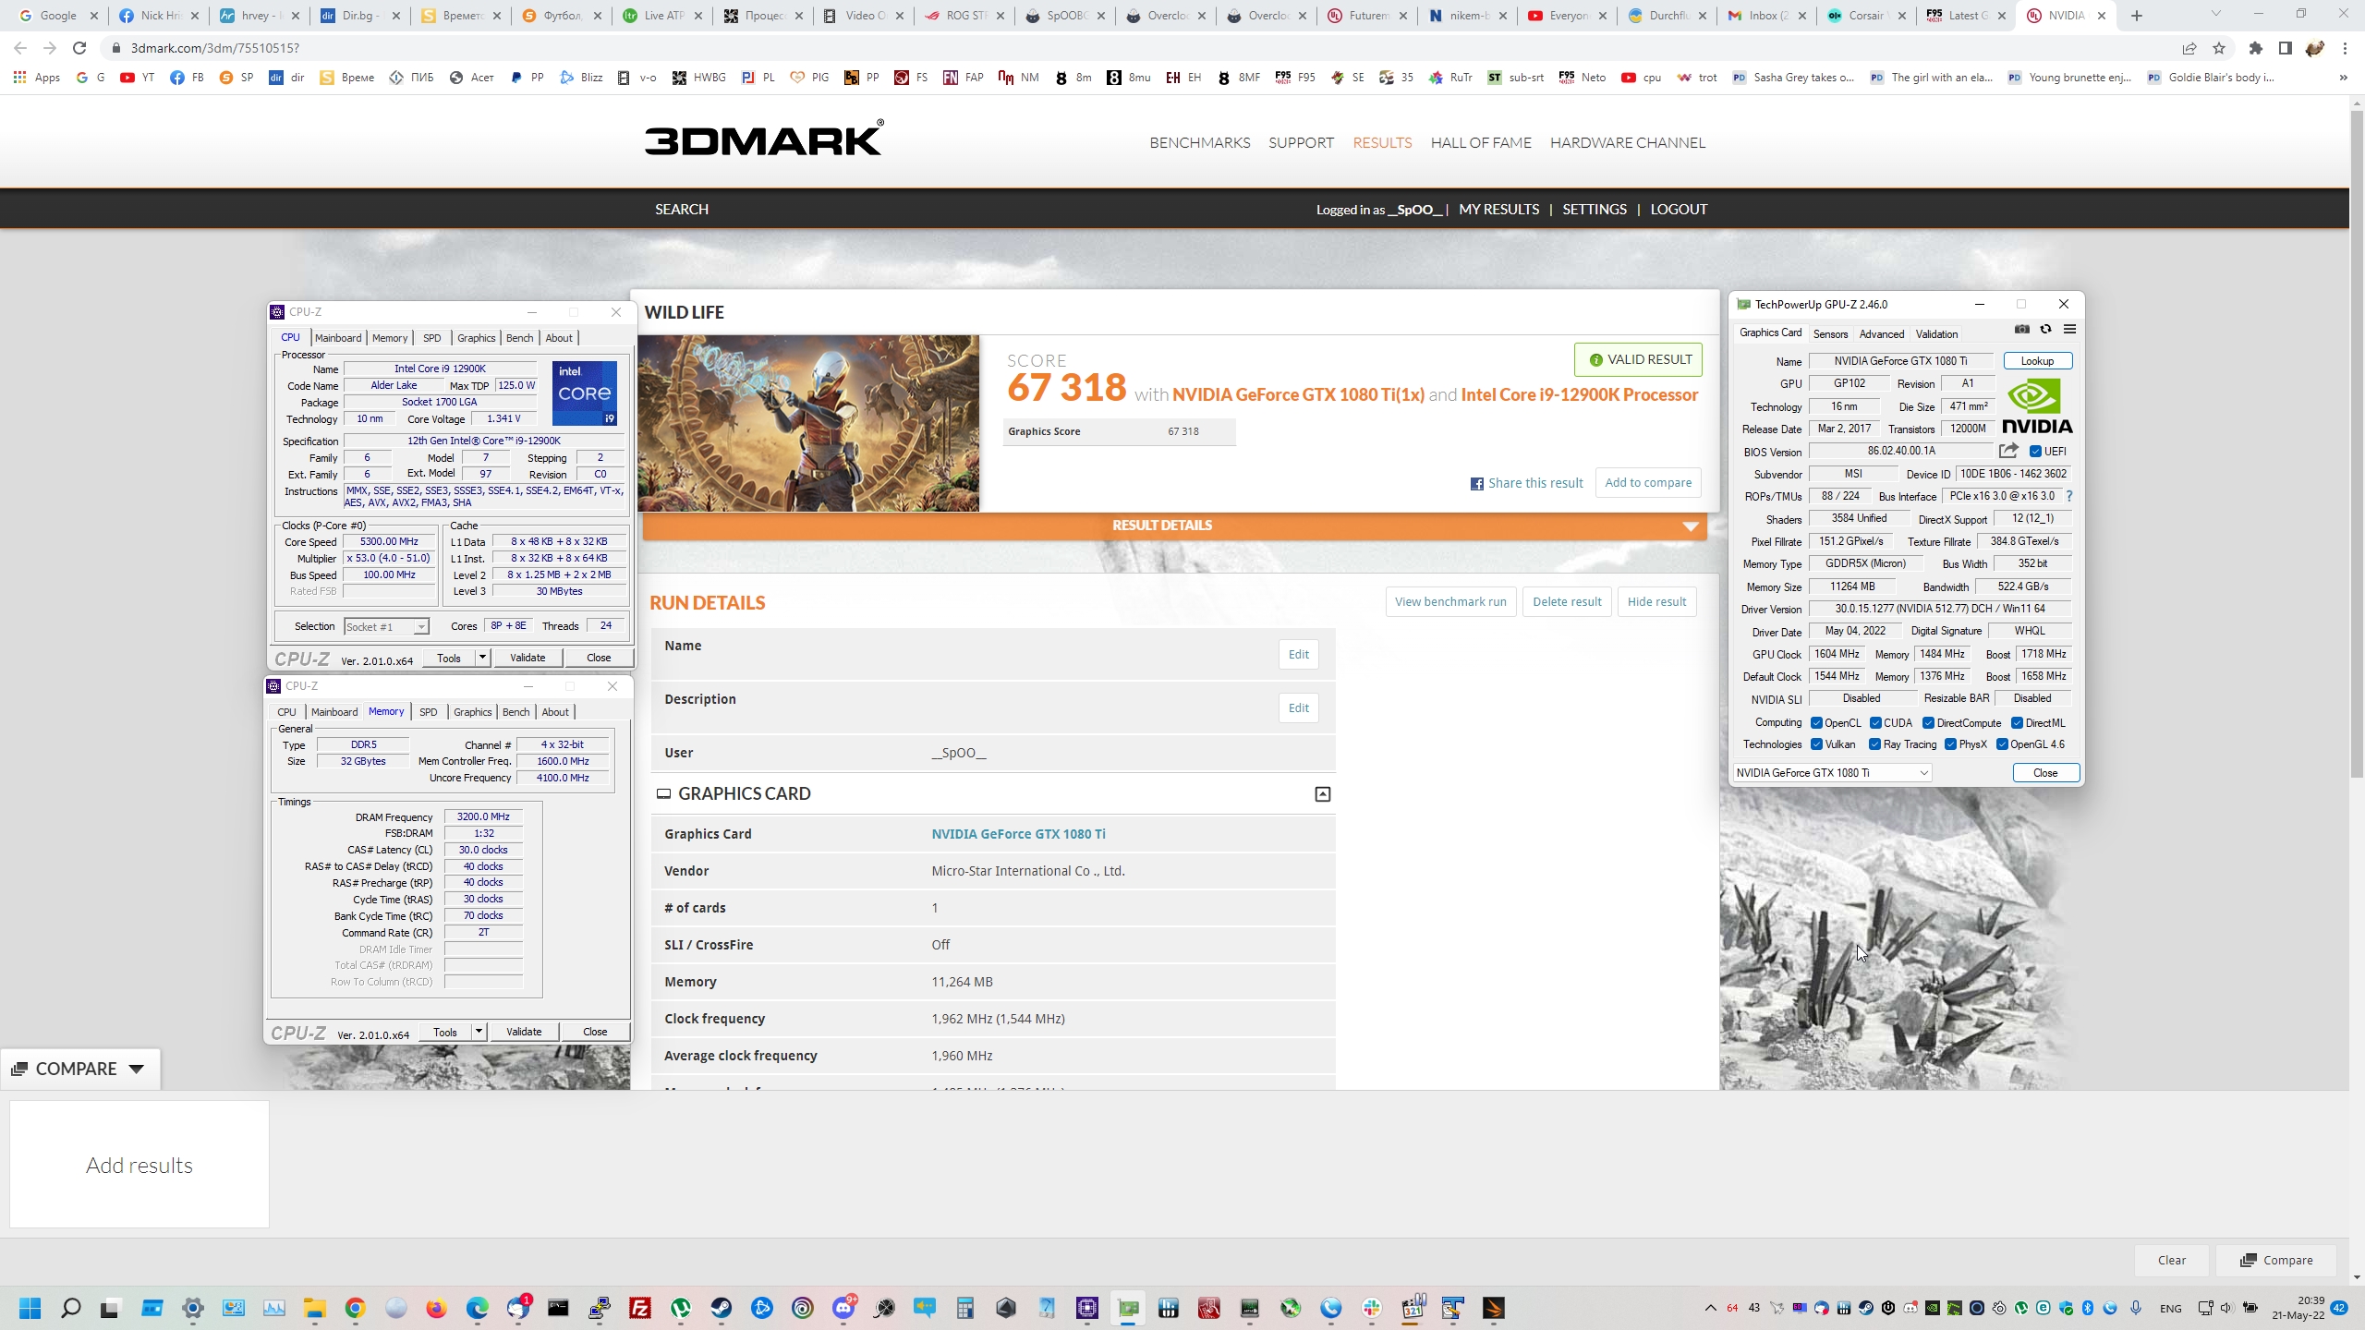Click View benchmark run button
This screenshot has height=1330, width=2365.
point(1450,602)
